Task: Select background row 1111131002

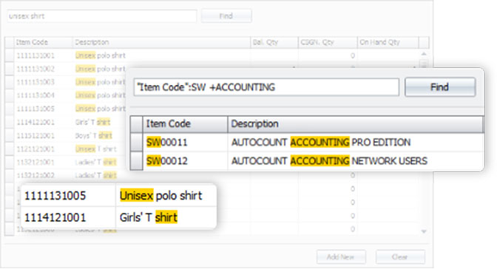Action: [35, 69]
